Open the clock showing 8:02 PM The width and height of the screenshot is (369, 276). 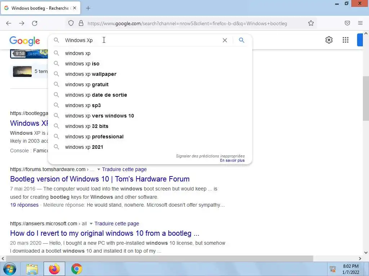351,269
